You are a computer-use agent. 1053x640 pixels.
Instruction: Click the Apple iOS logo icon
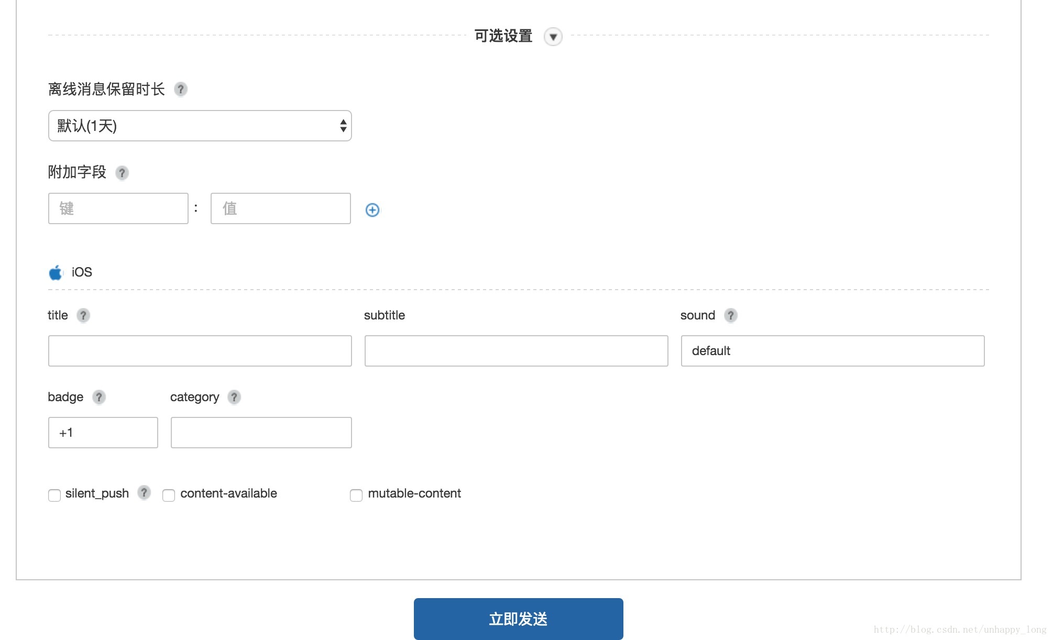pyautogui.click(x=56, y=272)
